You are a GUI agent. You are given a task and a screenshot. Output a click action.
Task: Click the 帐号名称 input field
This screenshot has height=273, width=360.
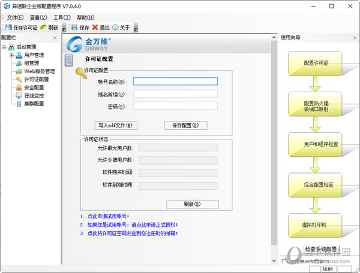[x=175, y=81]
